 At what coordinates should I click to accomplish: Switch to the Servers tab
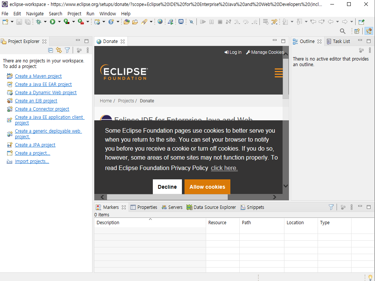click(x=172, y=207)
